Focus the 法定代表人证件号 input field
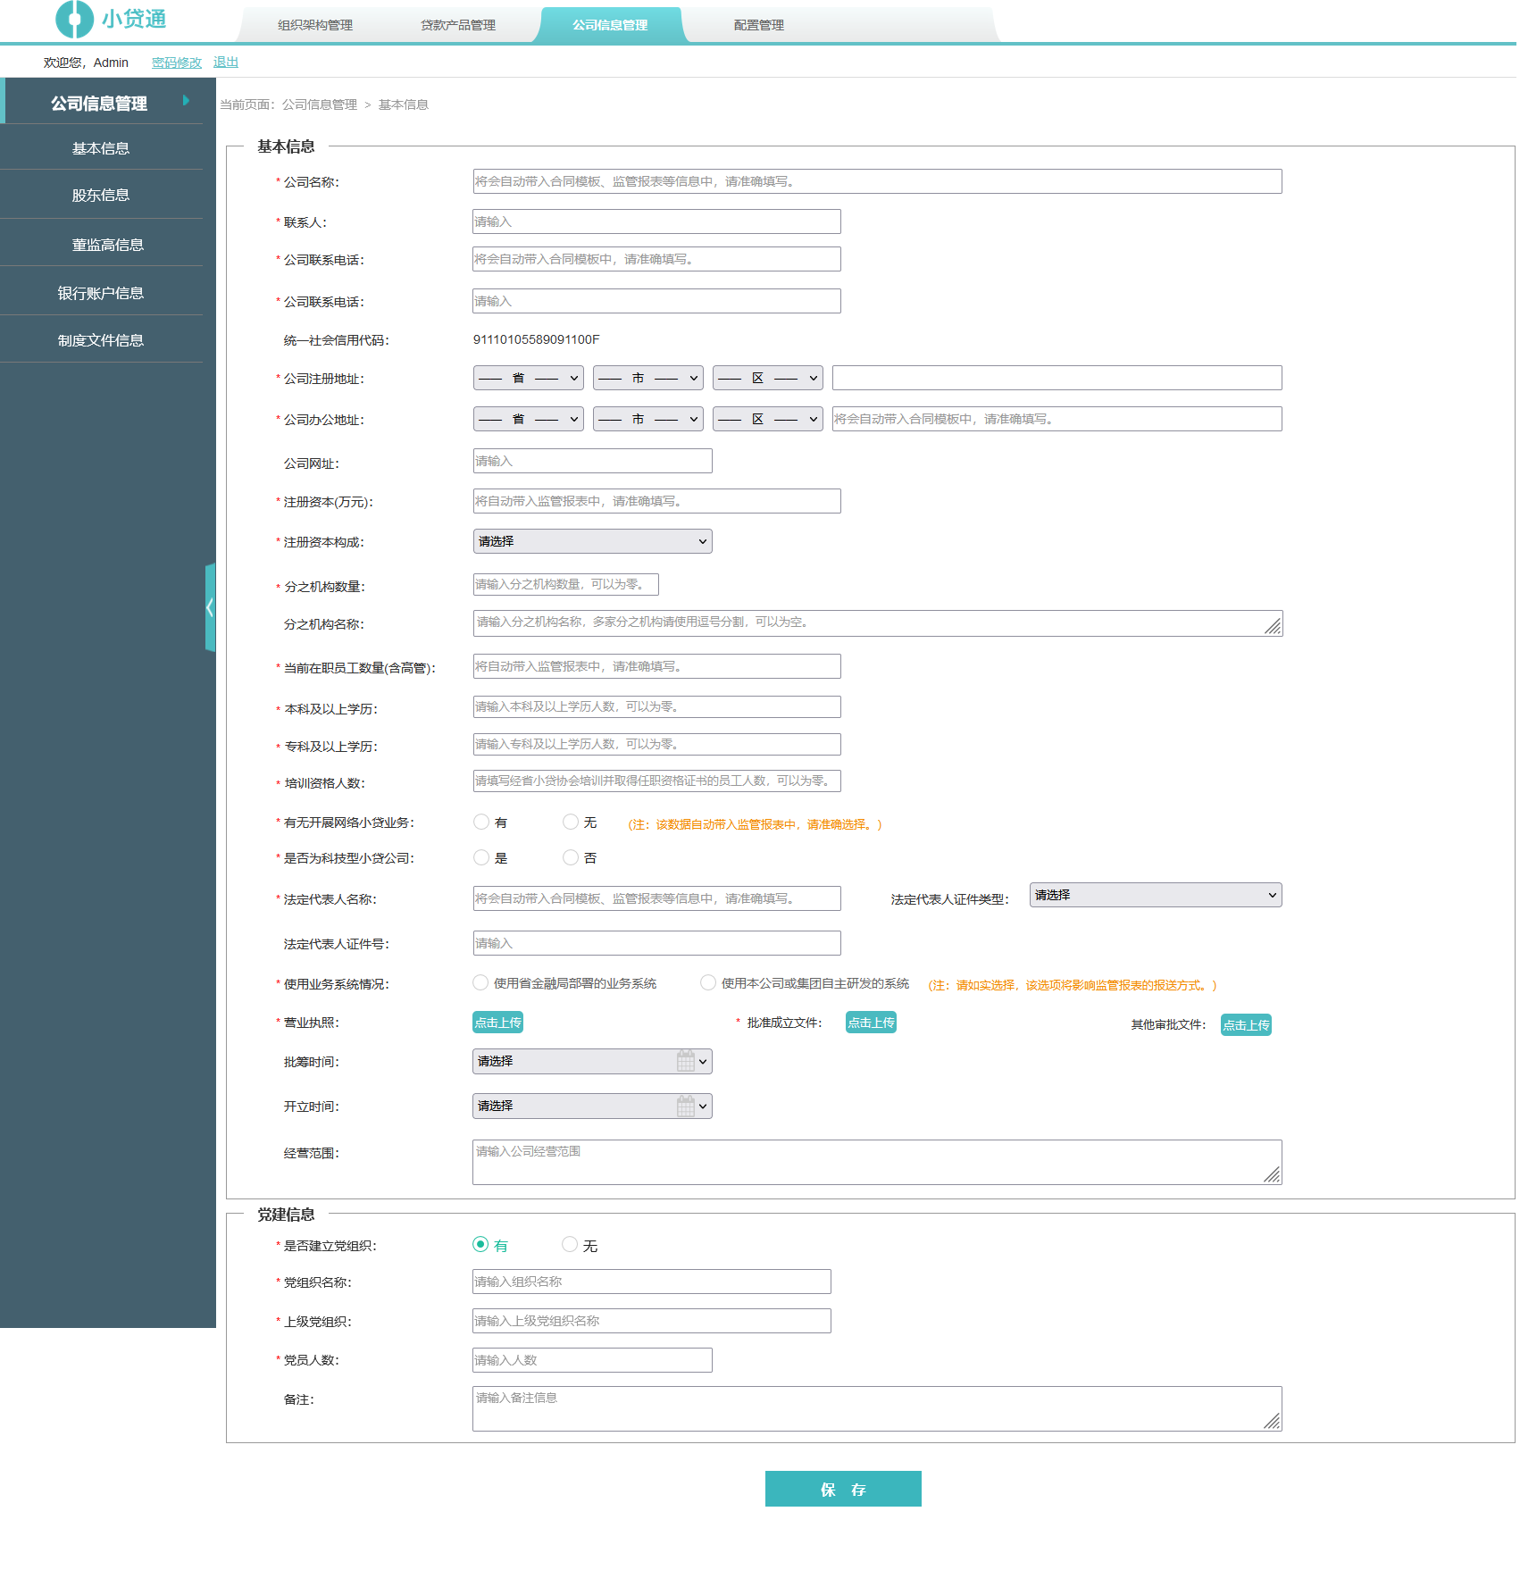1520x1595 pixels. point(656,943)
